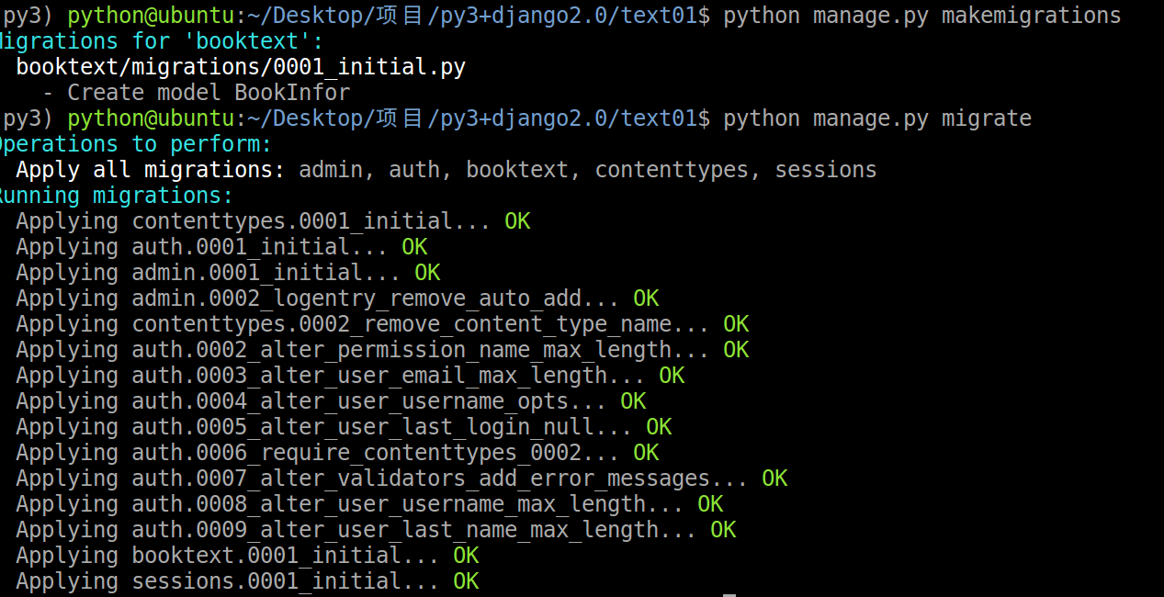
Task: Click the 'Apply all migrations:' label
Action: tap(151, 170)
